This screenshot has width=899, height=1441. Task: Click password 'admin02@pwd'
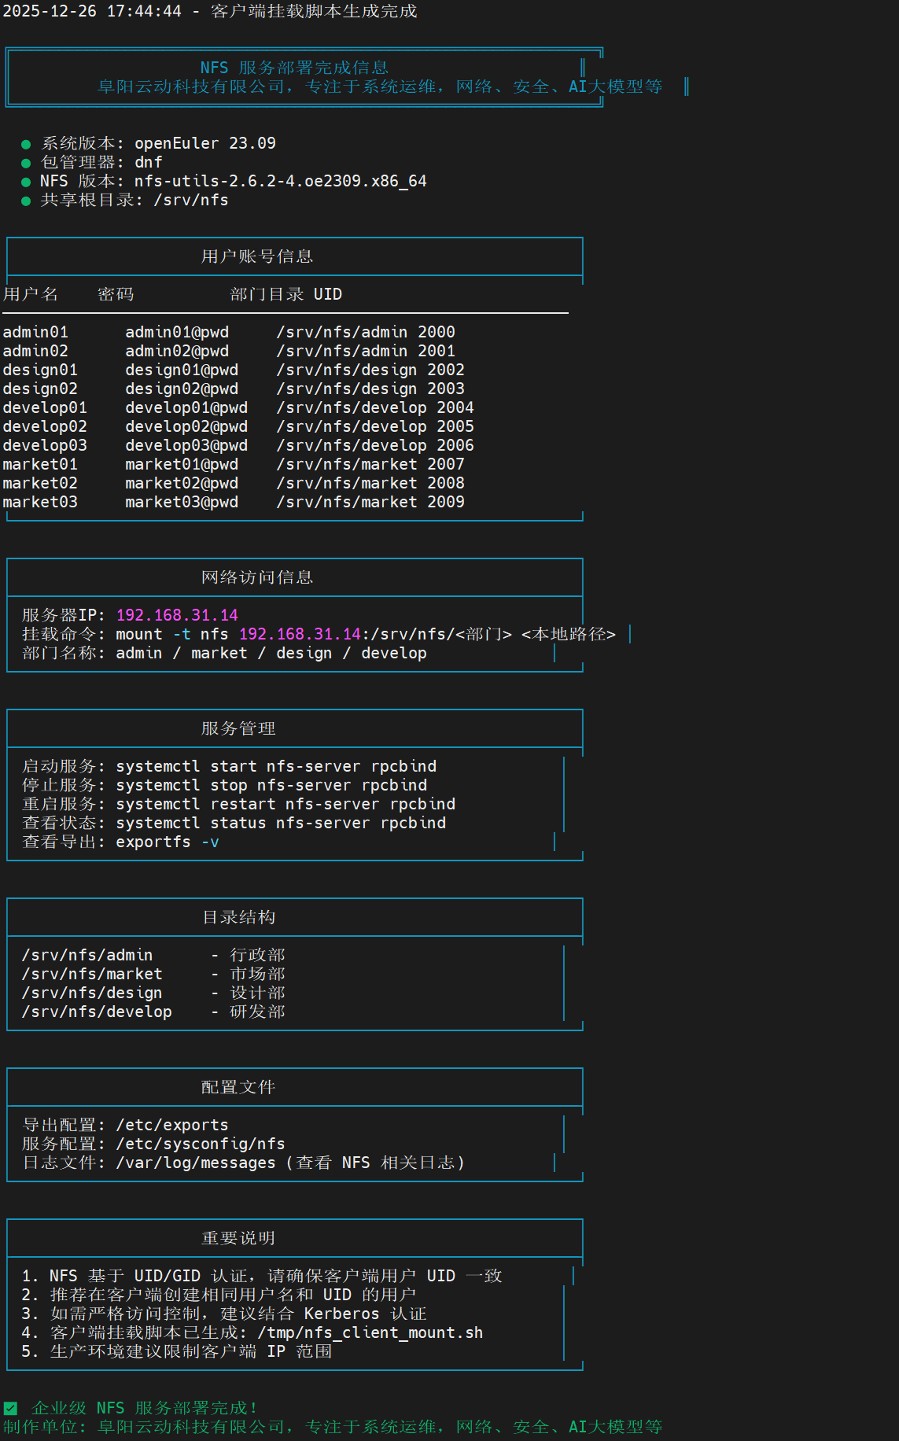click(x=177, y=351)
